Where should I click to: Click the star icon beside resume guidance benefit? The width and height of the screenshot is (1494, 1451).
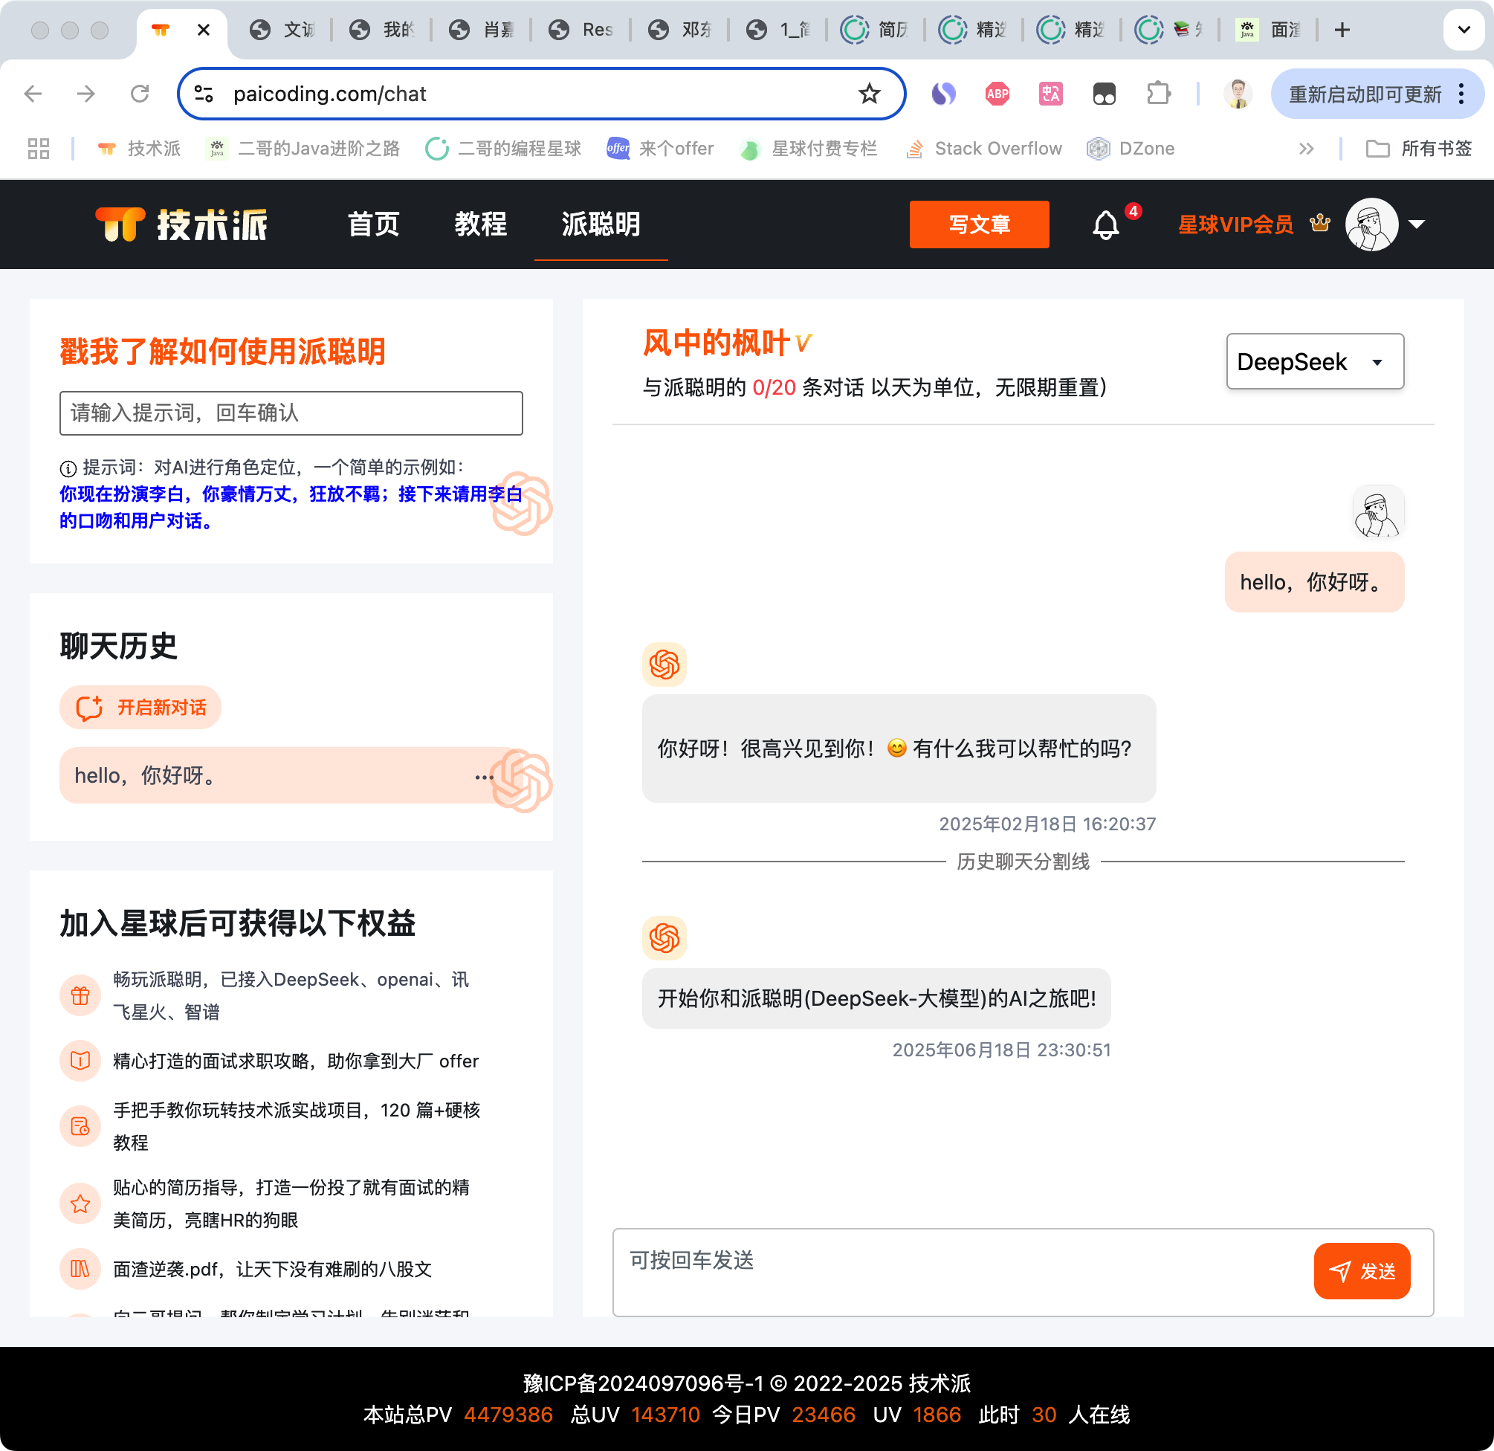(80, 1203)
